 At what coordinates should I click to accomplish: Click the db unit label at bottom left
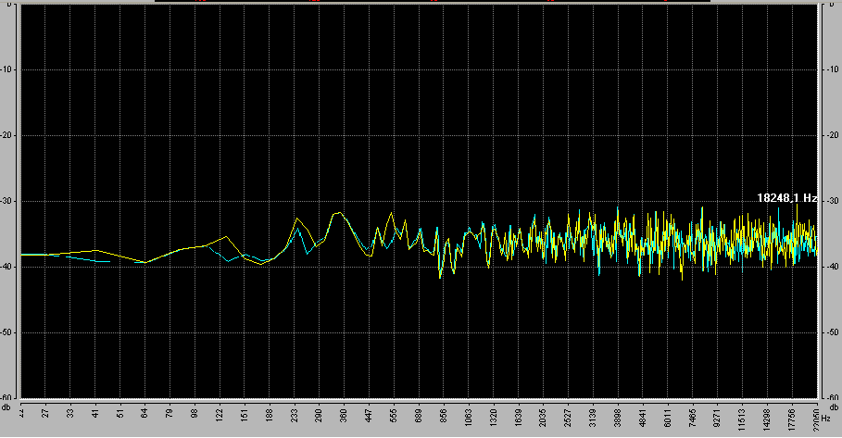[x=6, y=407]
